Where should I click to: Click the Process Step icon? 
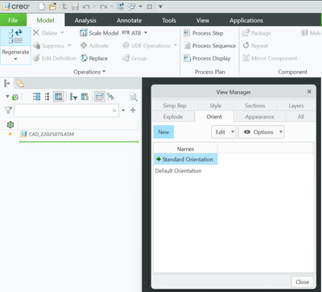coord(187,33)
